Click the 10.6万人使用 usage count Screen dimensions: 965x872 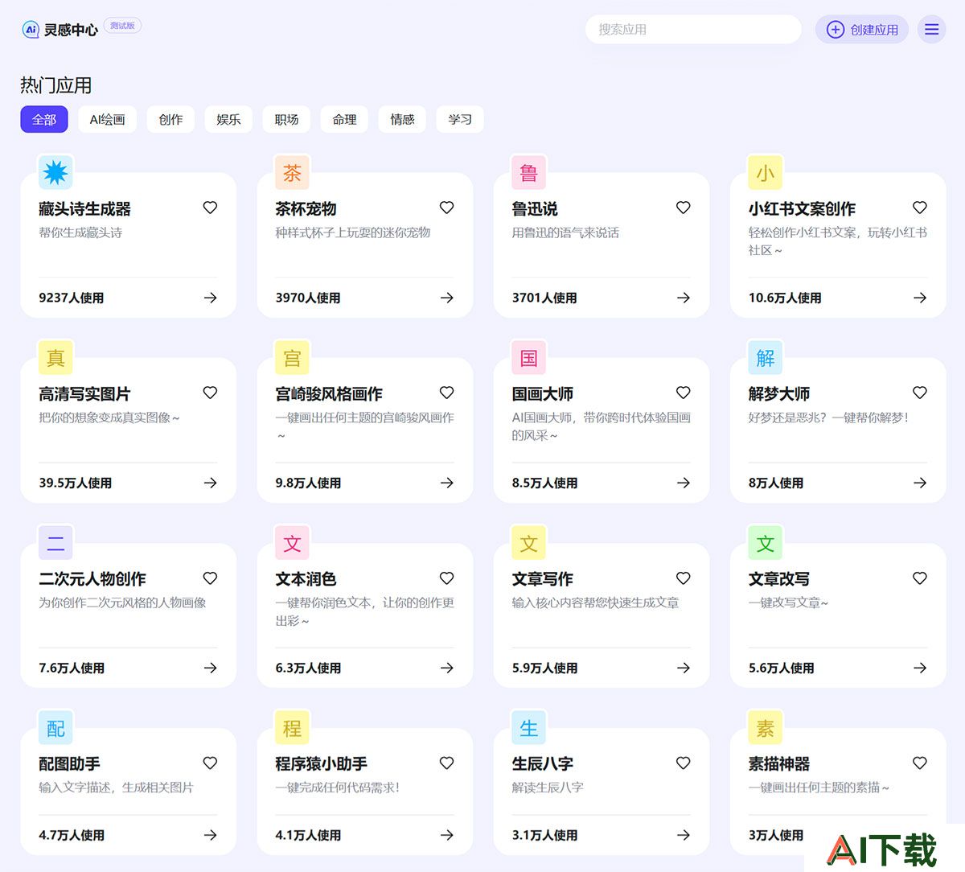tap(785, 298)
